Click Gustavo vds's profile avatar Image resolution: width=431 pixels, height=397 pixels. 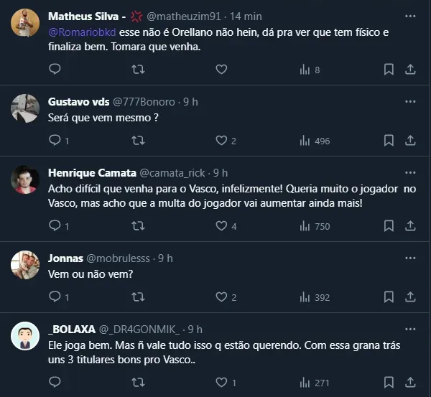tap(25, 108)
